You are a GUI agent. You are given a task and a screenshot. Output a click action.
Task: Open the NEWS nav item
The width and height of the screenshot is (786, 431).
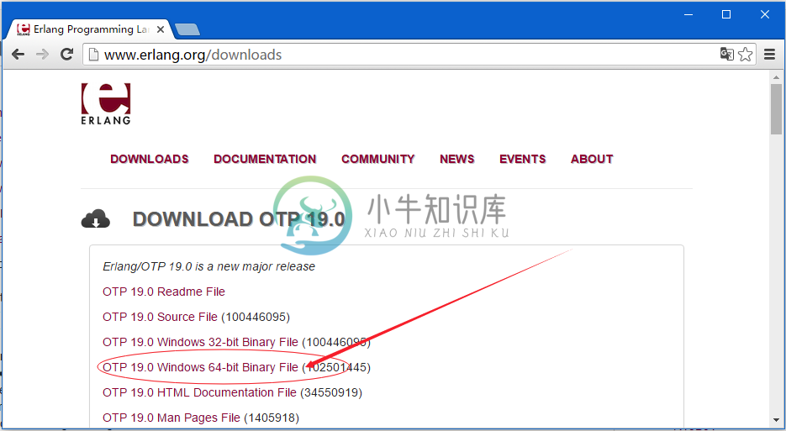(457, 159)
